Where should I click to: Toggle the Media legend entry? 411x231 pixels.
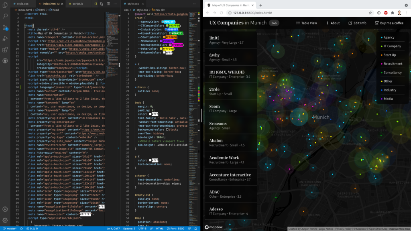coord(388,99)
